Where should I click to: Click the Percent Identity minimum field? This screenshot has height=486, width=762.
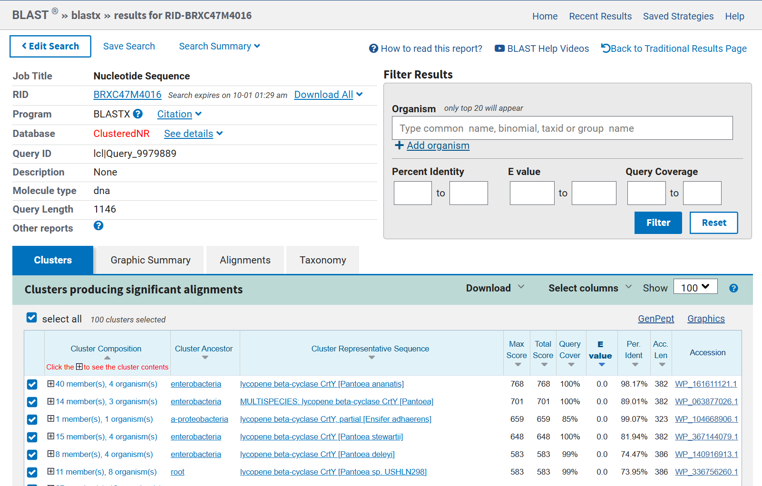click(412, 193)
